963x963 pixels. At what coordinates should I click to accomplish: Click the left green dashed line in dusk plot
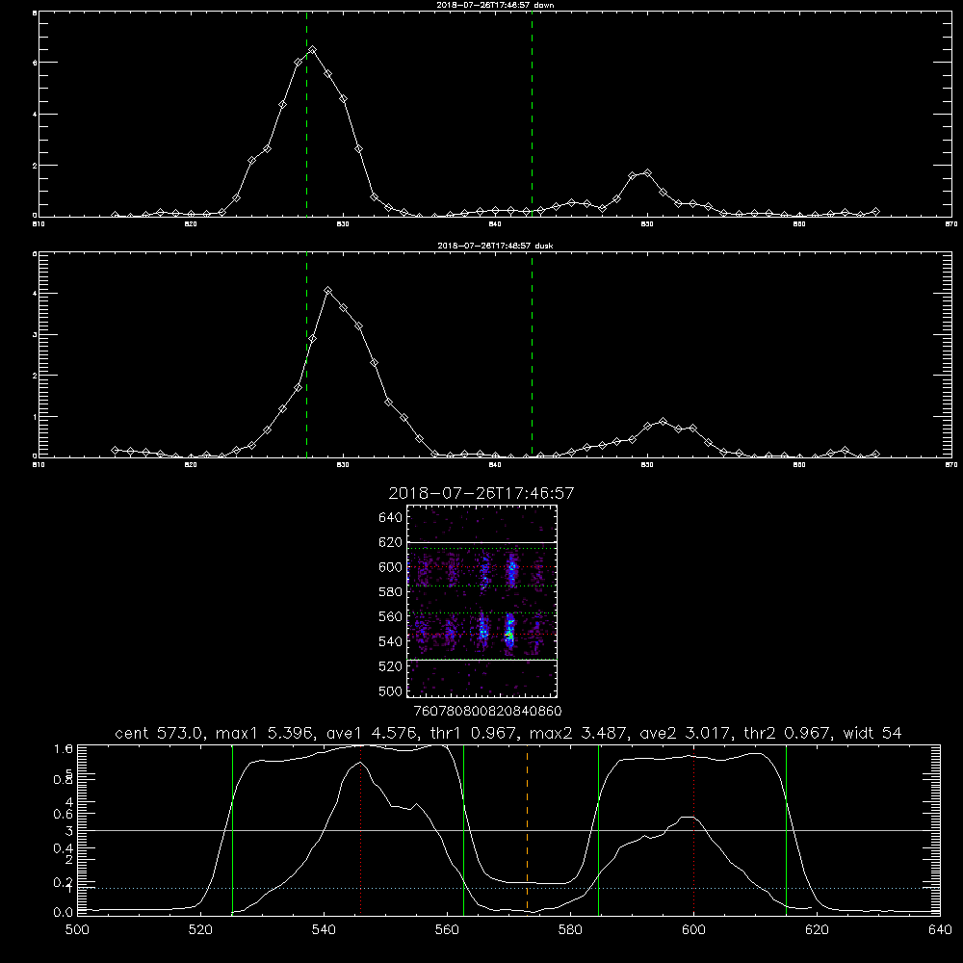point(306,355)
